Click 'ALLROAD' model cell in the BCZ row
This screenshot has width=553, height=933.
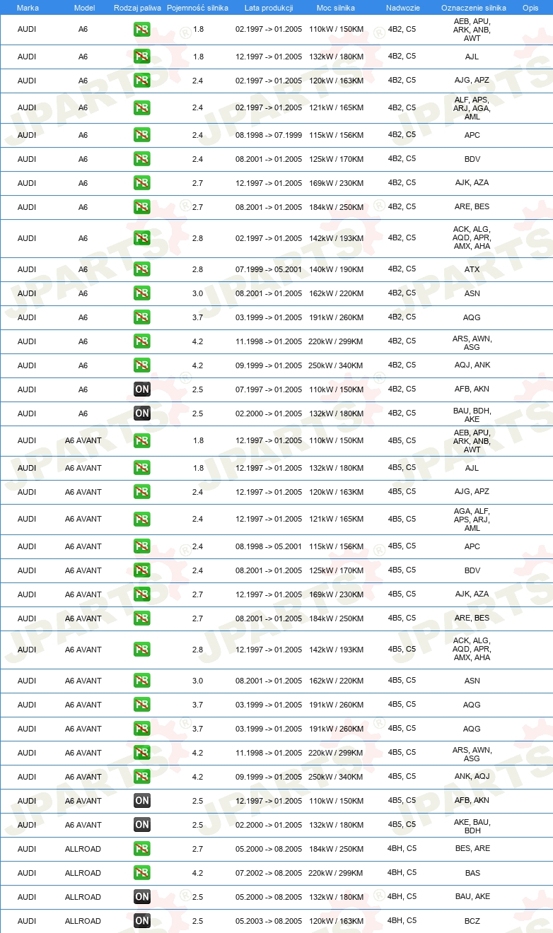point(83,921)
